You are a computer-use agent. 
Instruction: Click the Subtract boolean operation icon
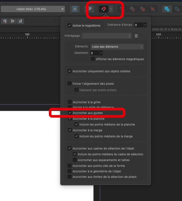tap(177, 9)
